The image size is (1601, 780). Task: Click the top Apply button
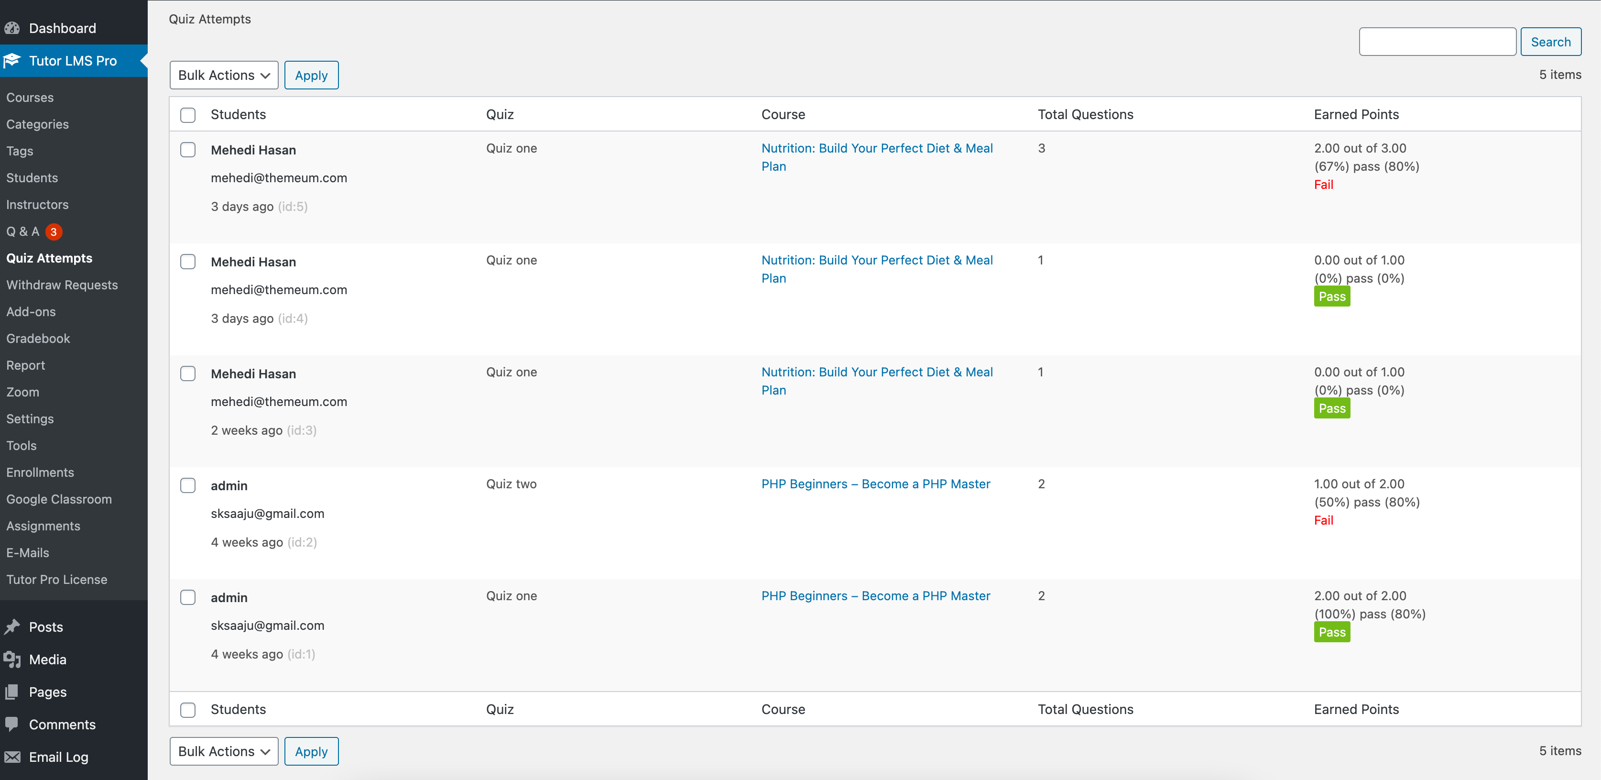(x=311, y=75)
